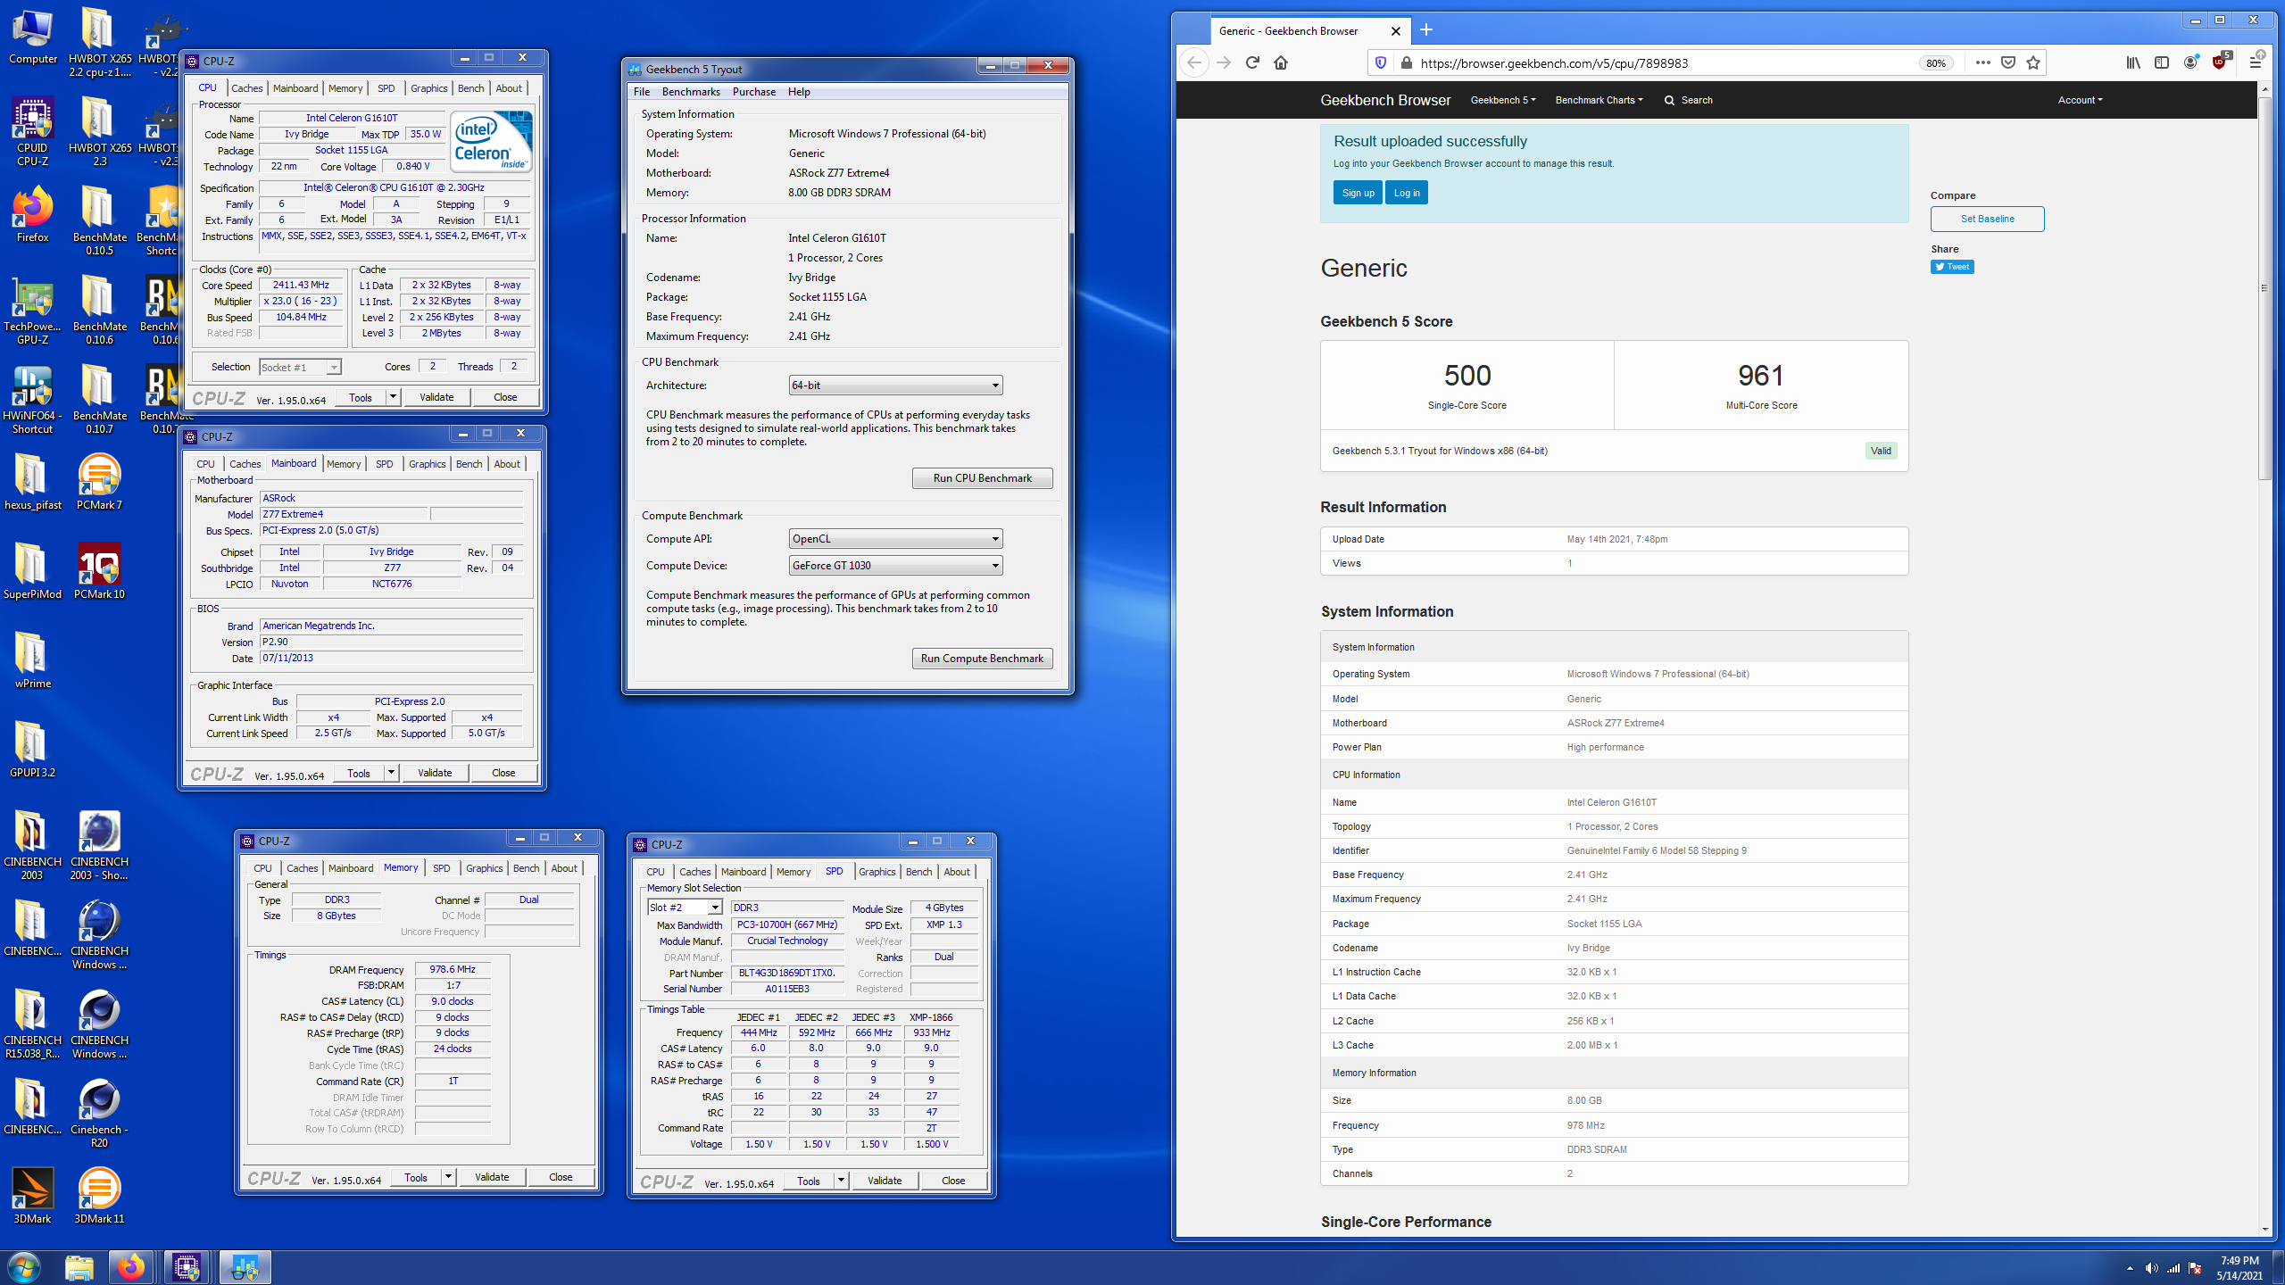
Task: Open Compute Device GeForce GT 1030 dropdown
Action: (x=895, y=566)
